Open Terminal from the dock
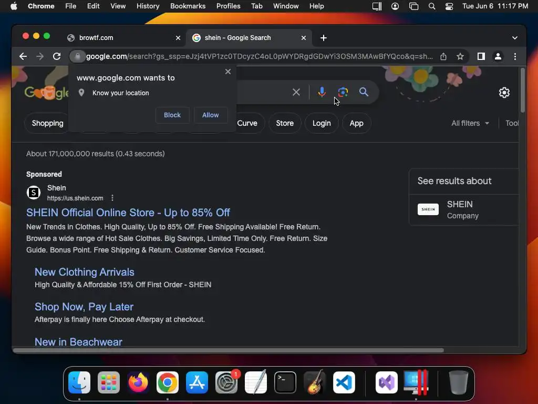Screen dimensions: 538x404 click(285, 382)
